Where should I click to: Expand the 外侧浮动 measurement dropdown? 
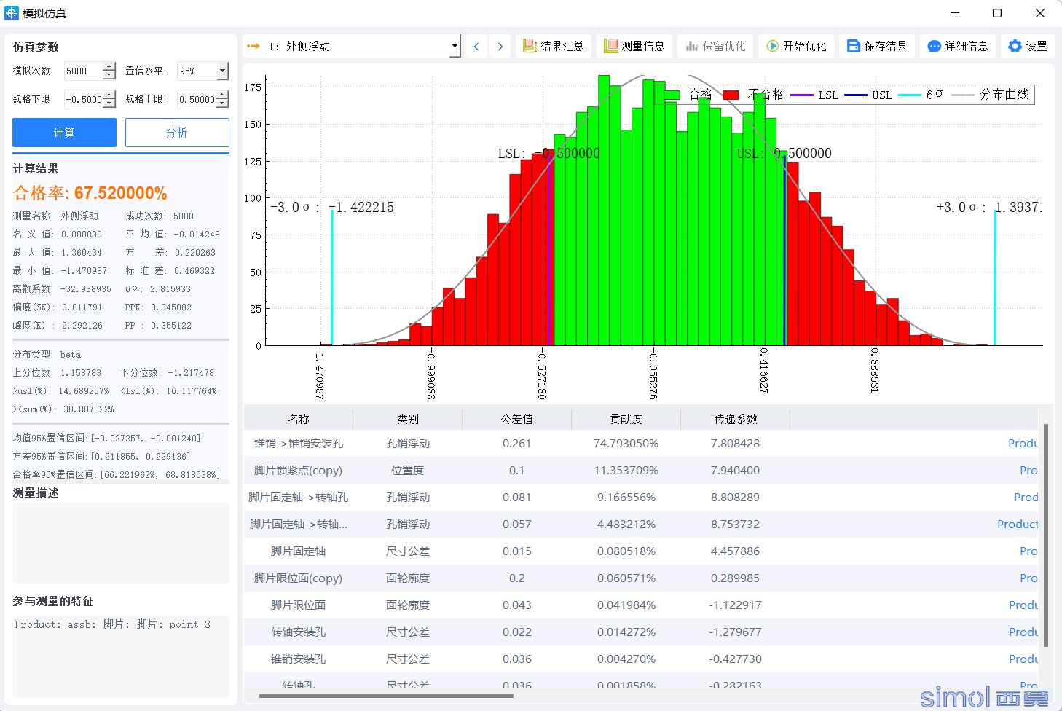point(455,46)
